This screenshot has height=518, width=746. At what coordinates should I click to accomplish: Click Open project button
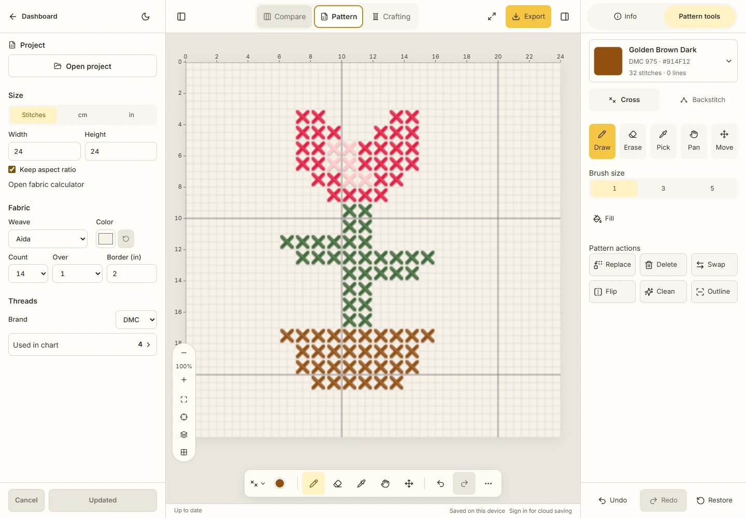pyautogui.click(x=82, y=66)
